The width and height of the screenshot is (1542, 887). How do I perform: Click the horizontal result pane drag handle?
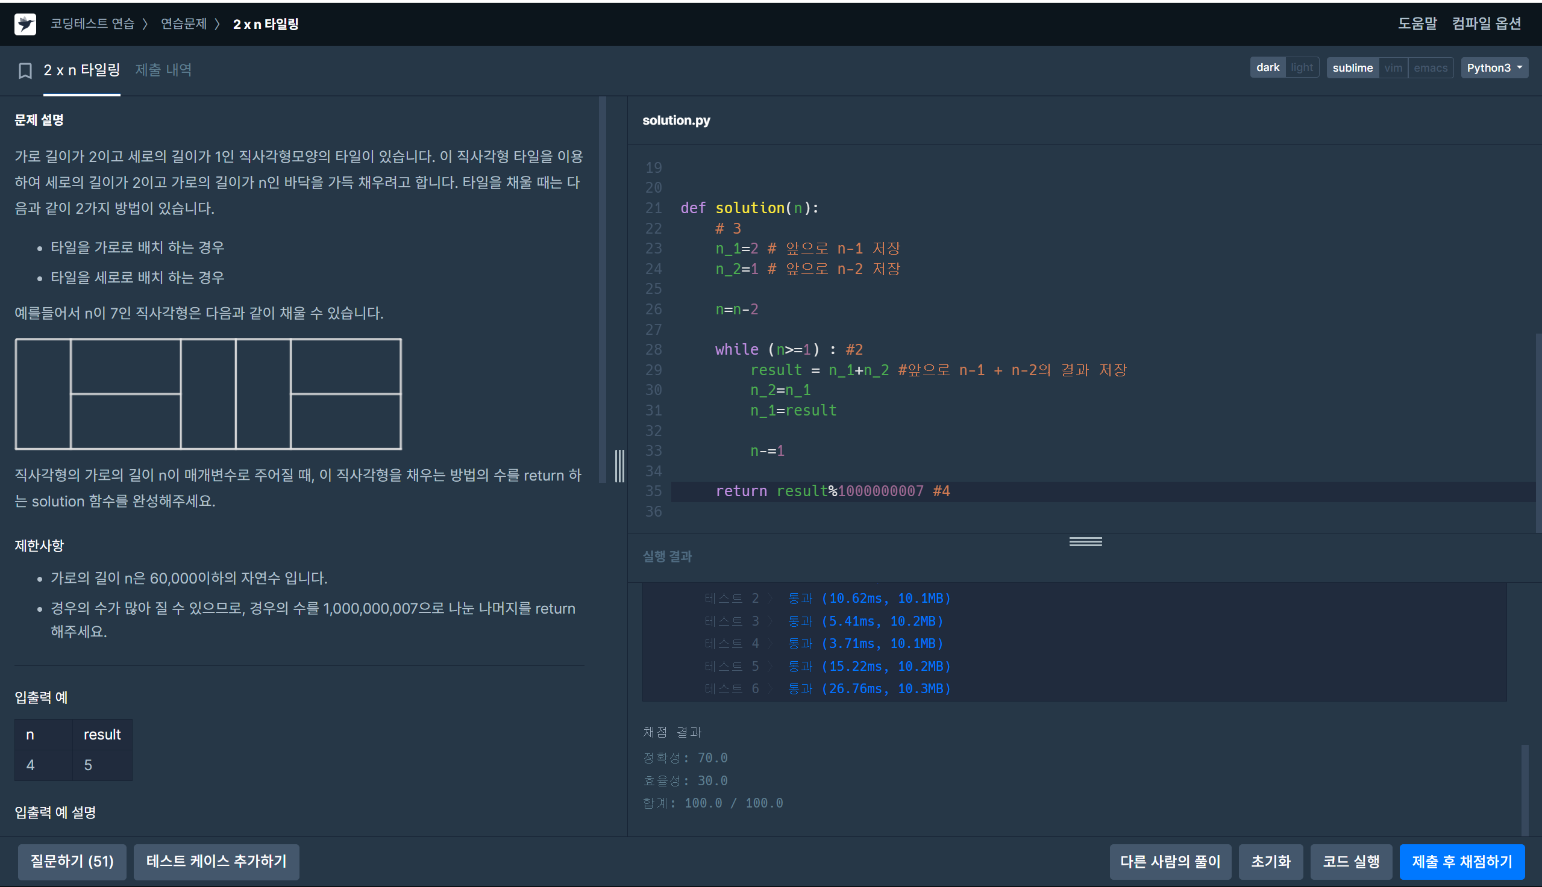tap(1085, 541)
